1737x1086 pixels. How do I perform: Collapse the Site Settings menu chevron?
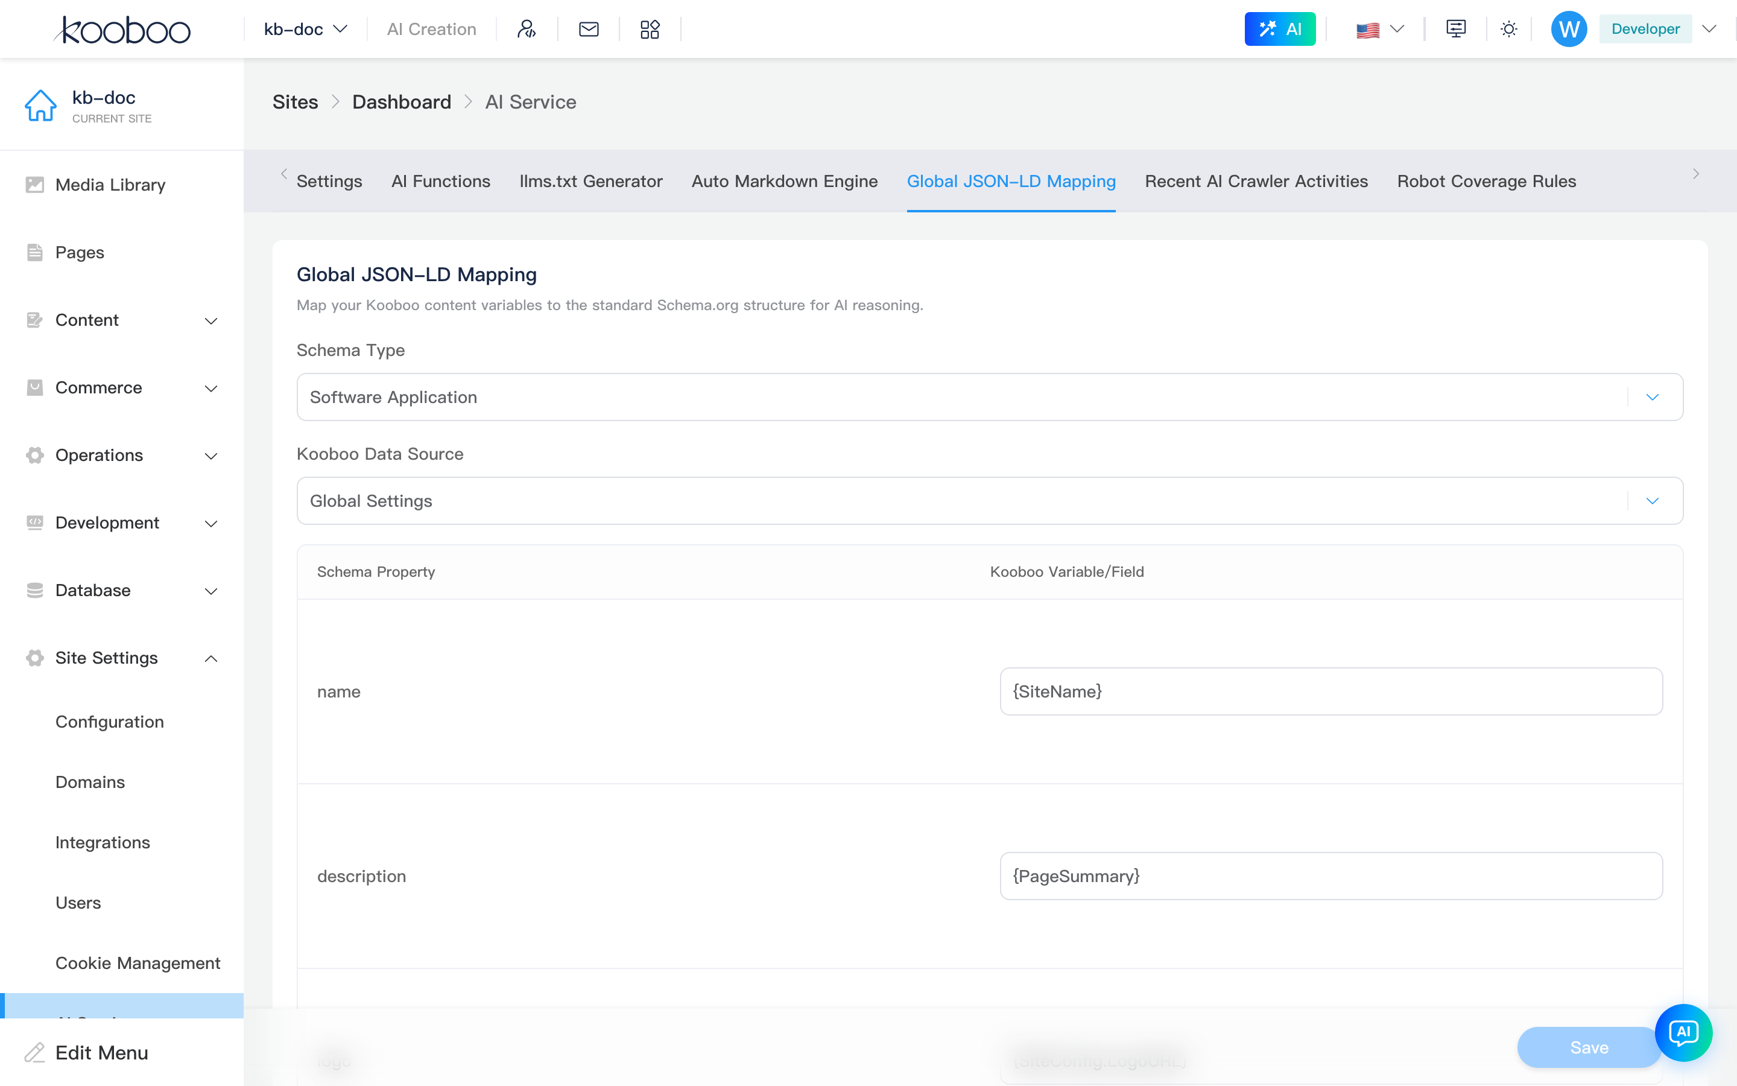pyautogui.click(x=211, y=658)
